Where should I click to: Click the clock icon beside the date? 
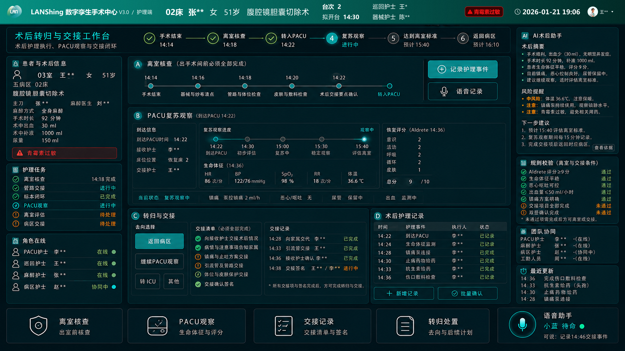pyautogui.click(x=517, y=12)
